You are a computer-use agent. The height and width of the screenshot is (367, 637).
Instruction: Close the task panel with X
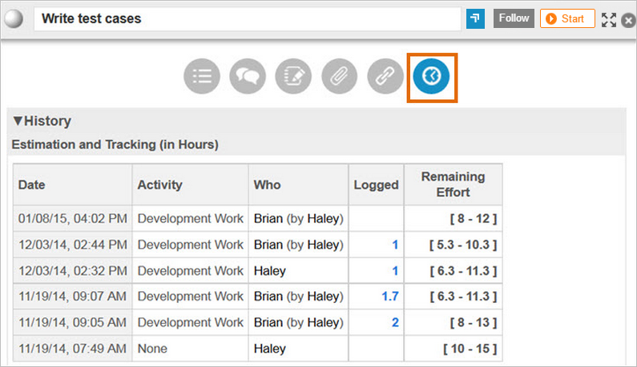(628, 21)
